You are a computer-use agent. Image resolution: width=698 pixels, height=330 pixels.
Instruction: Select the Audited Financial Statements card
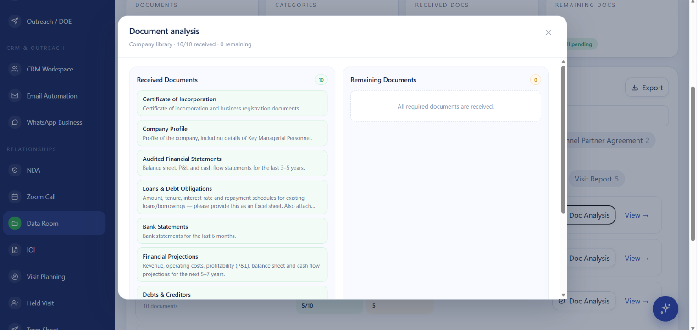(232, 163)
